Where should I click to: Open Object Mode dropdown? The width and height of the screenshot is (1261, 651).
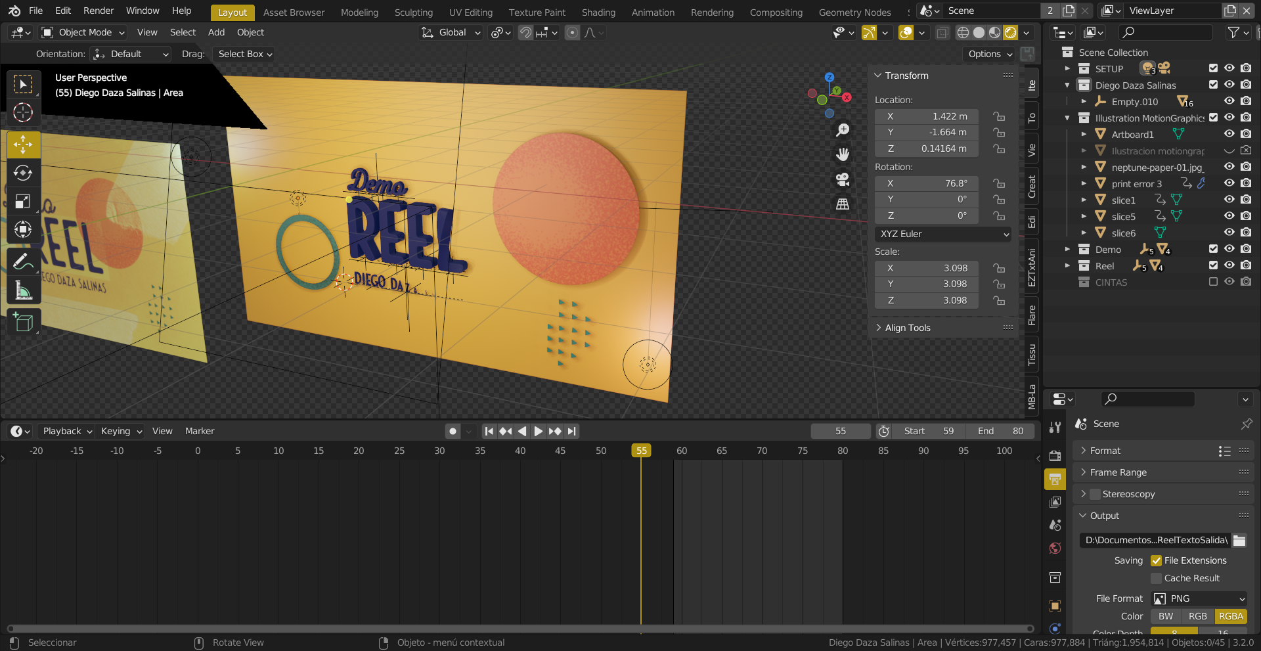click(82, 32)
